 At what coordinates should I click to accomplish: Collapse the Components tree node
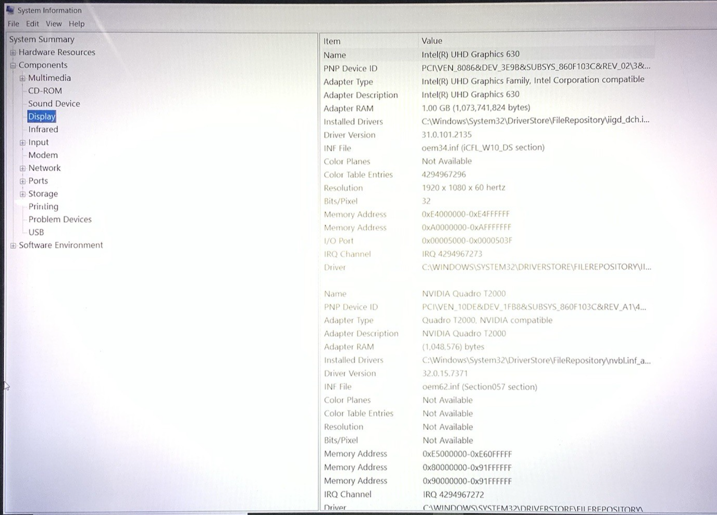click(13, 66)
